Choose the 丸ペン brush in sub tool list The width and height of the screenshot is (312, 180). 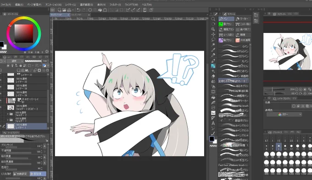click(234, 61)
